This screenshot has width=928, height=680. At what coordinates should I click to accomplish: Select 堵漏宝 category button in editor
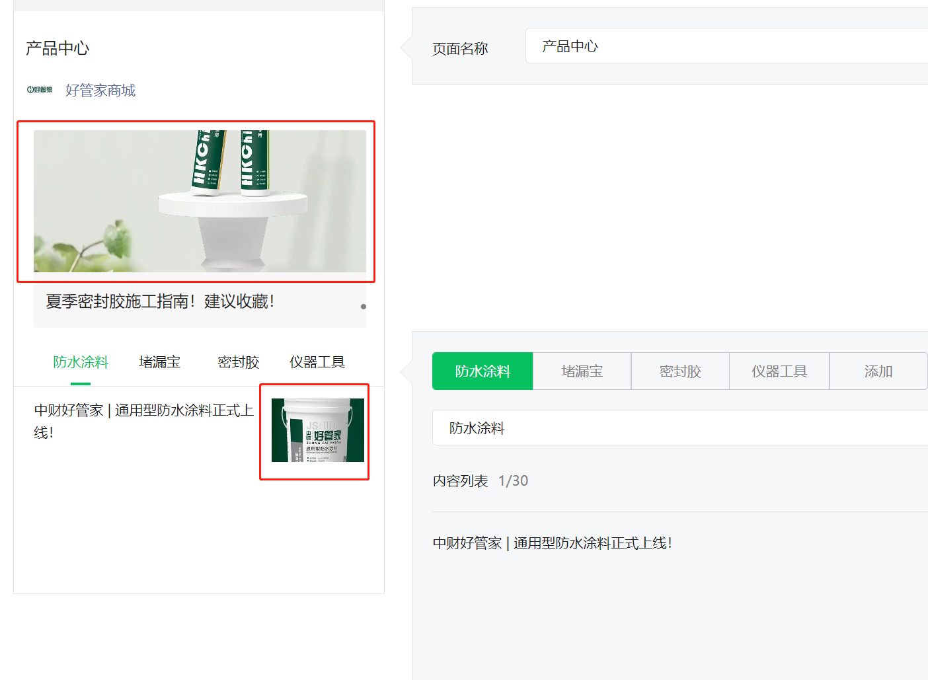pos(582,371)
